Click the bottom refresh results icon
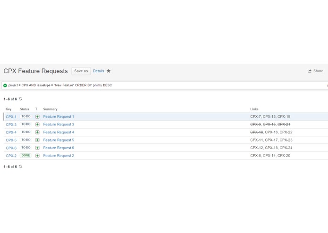This screenshot has height=233, width=328. pyautogui.click(x=20, y=166)
